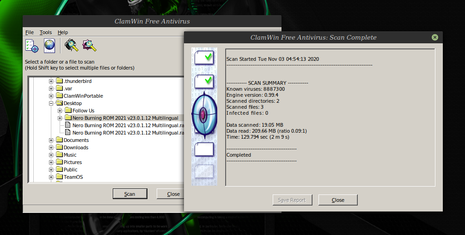
Task: Click the globe update virus database icon
Action: (x=49, y=46)
